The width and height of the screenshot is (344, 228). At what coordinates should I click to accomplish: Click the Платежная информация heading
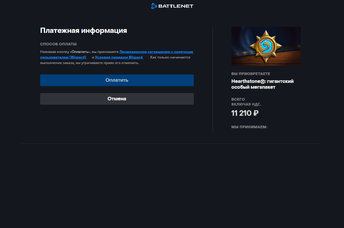coord(84,31)
